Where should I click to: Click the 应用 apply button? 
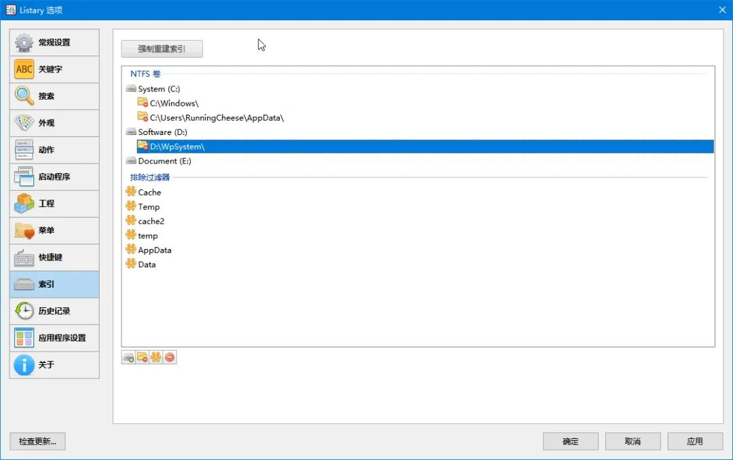(695, 441)
